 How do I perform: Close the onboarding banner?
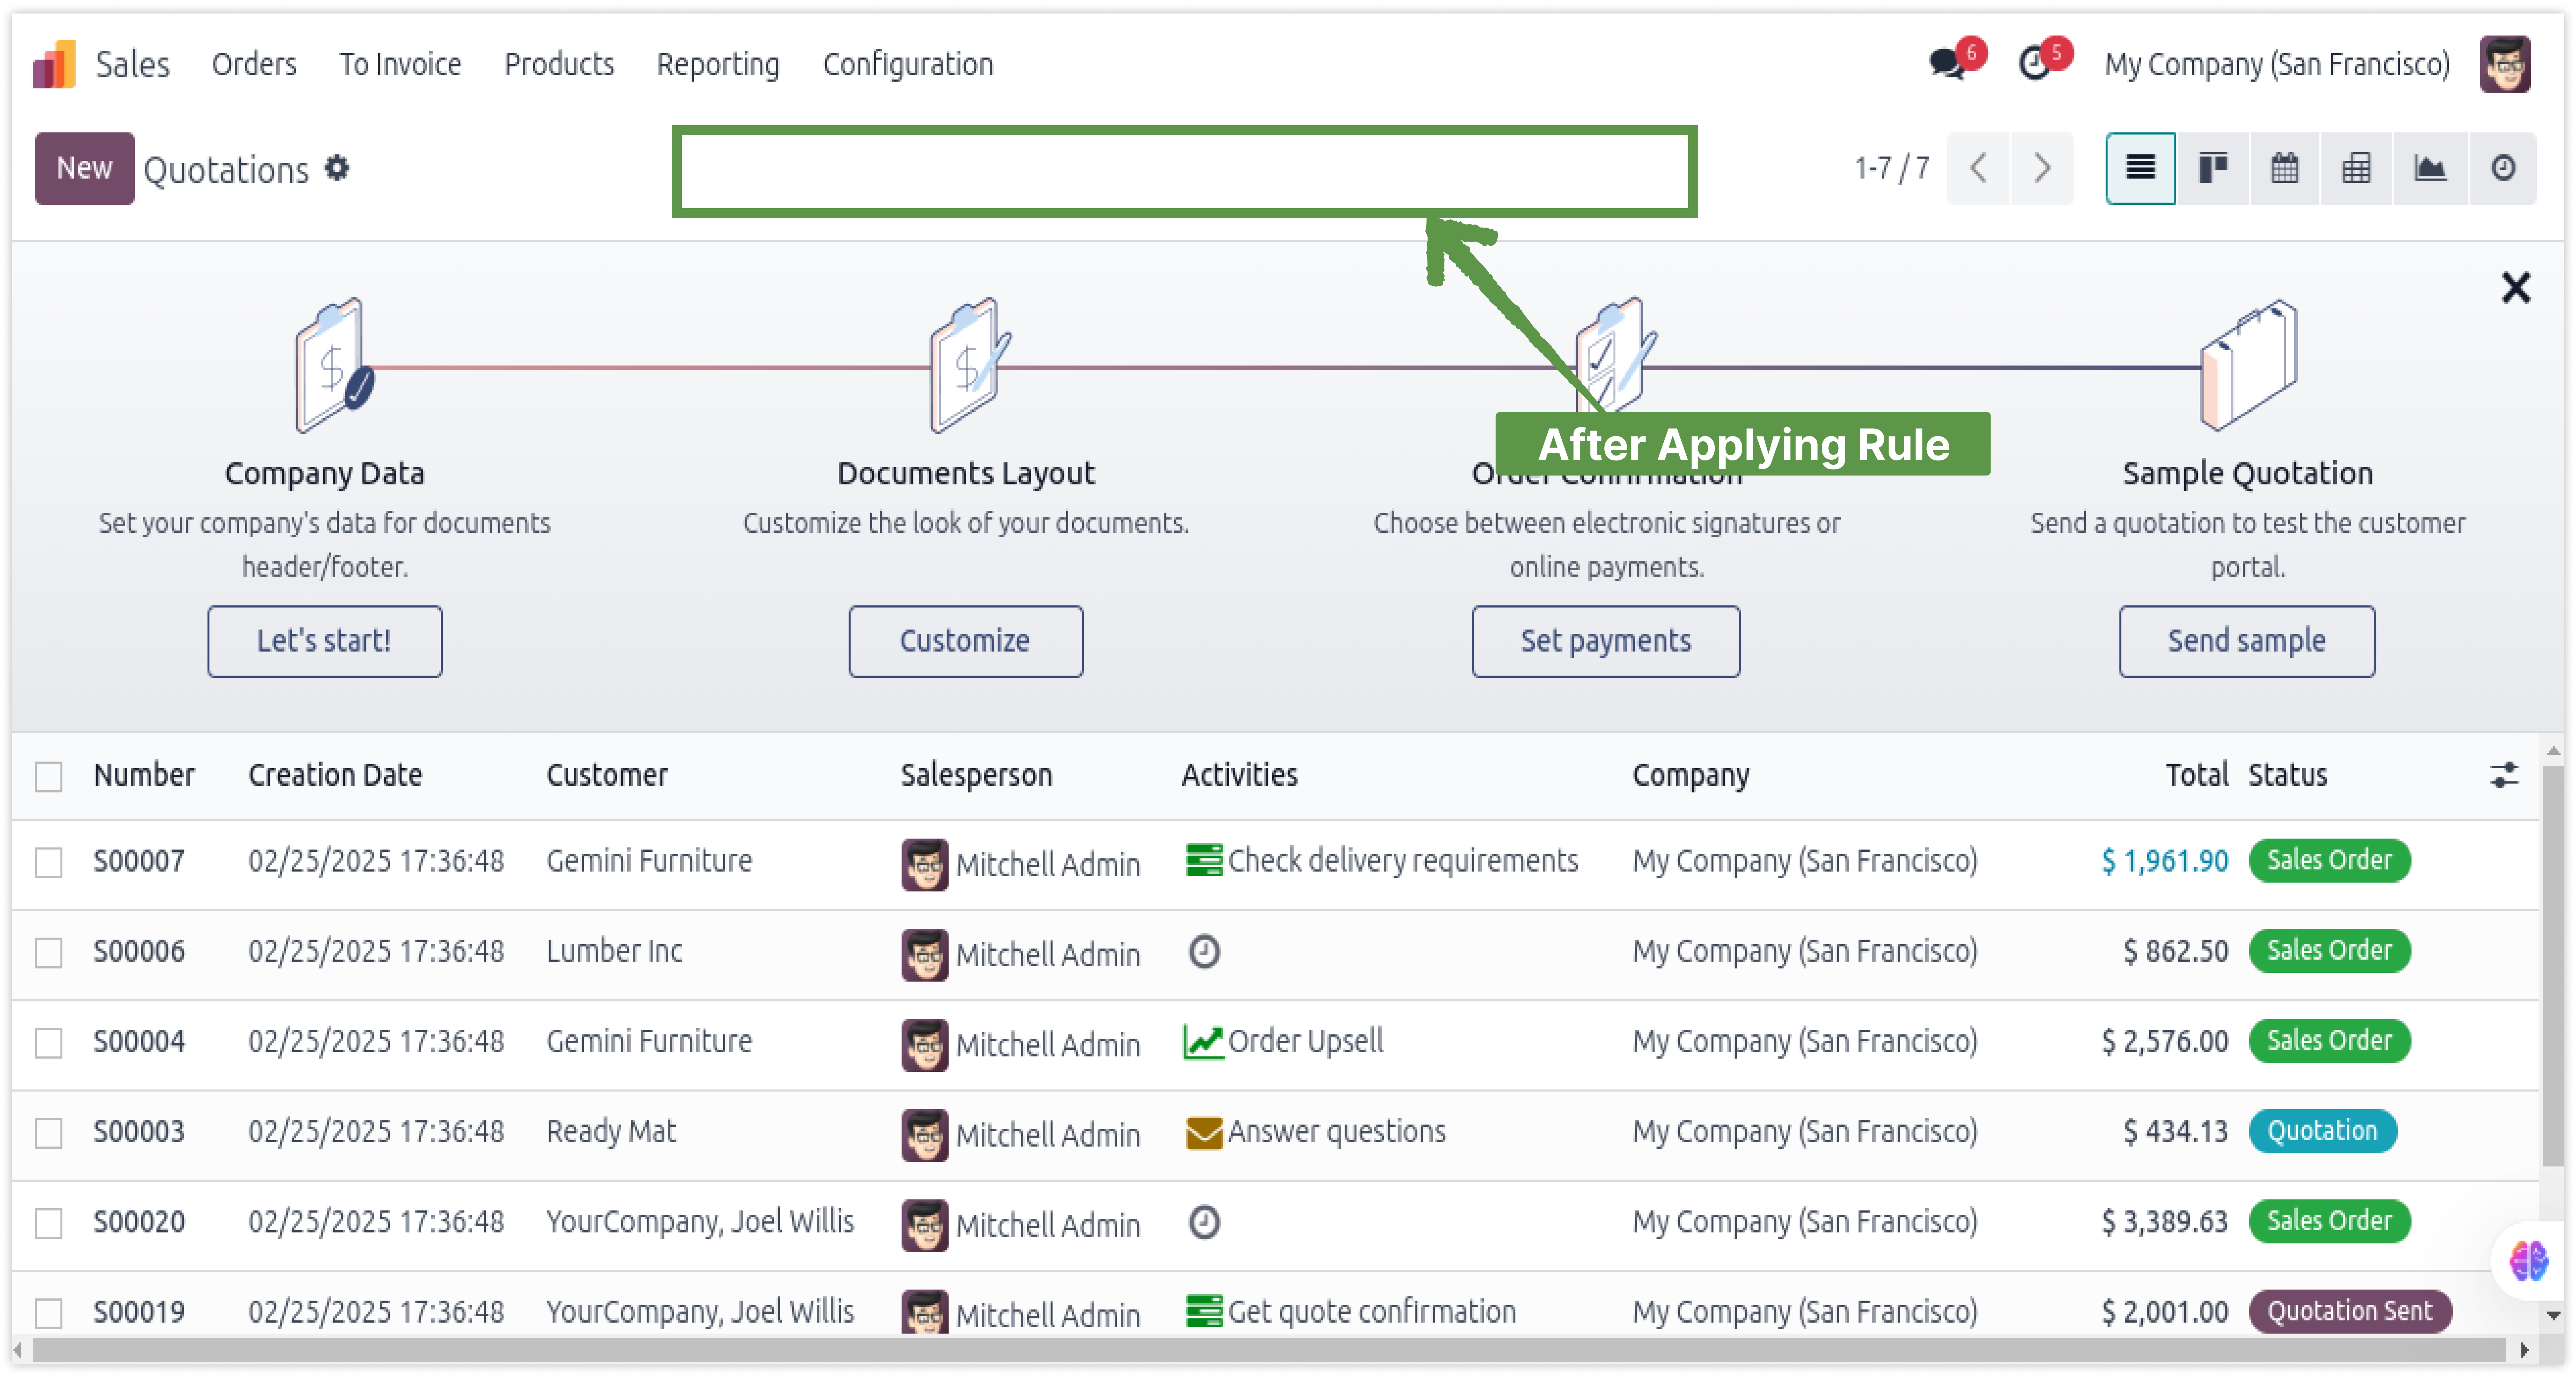(2516, 288)
